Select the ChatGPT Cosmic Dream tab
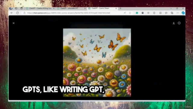The image size is (193, 109). point(102,8)
